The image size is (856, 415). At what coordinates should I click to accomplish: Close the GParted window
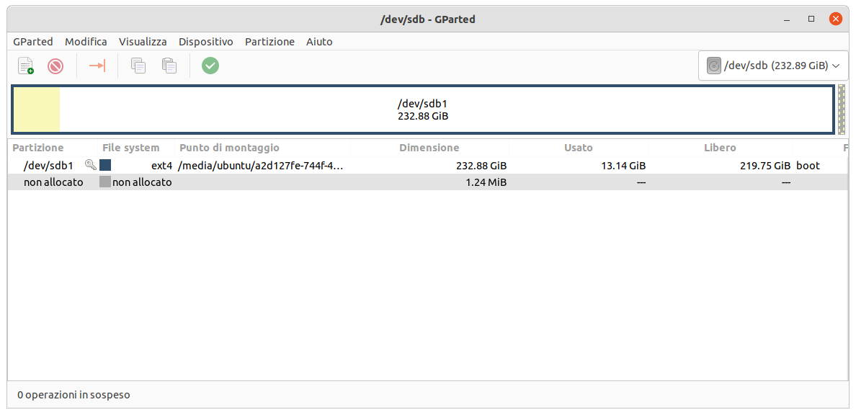click(836, 19)
